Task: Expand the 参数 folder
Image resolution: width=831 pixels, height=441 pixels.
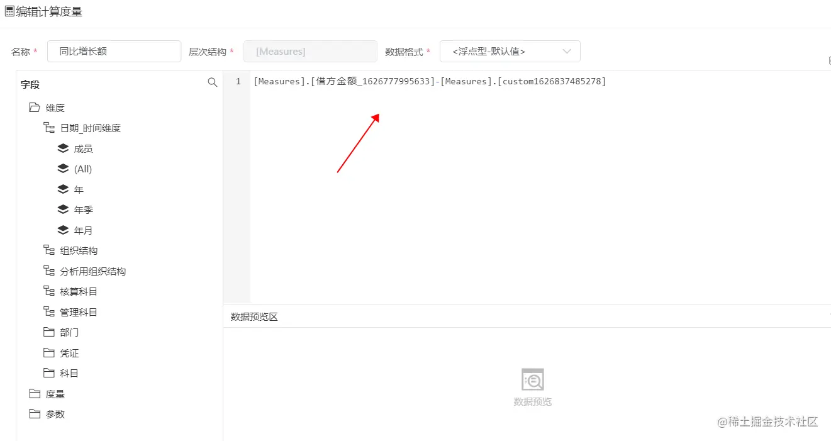Action: tap(35, 413)
